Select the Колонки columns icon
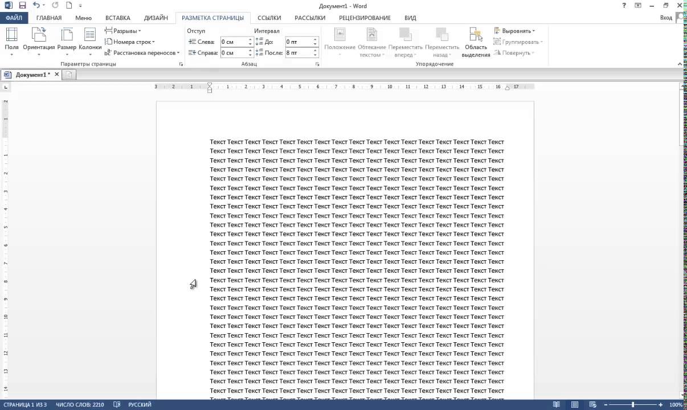Screen dimensions: 687x410 90,41
